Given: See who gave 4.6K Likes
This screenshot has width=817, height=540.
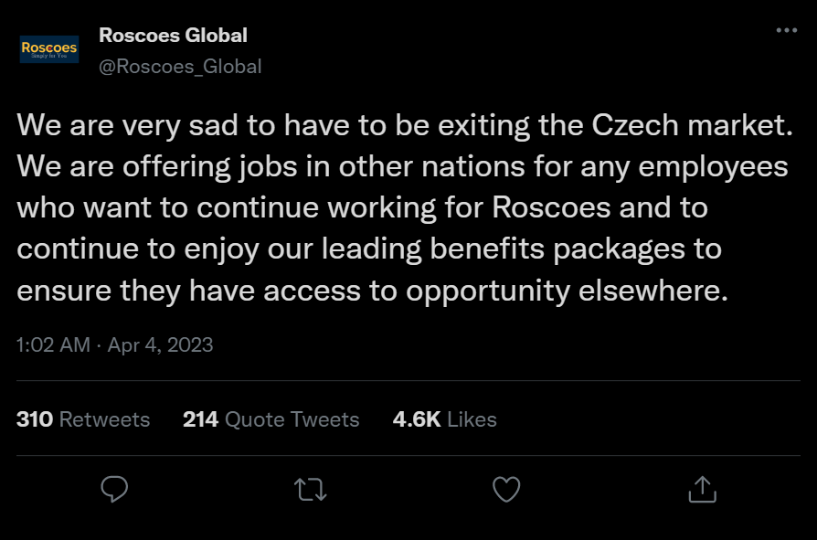Looking at the screenshot, I should pyautogui.click(x=444, y=418).
